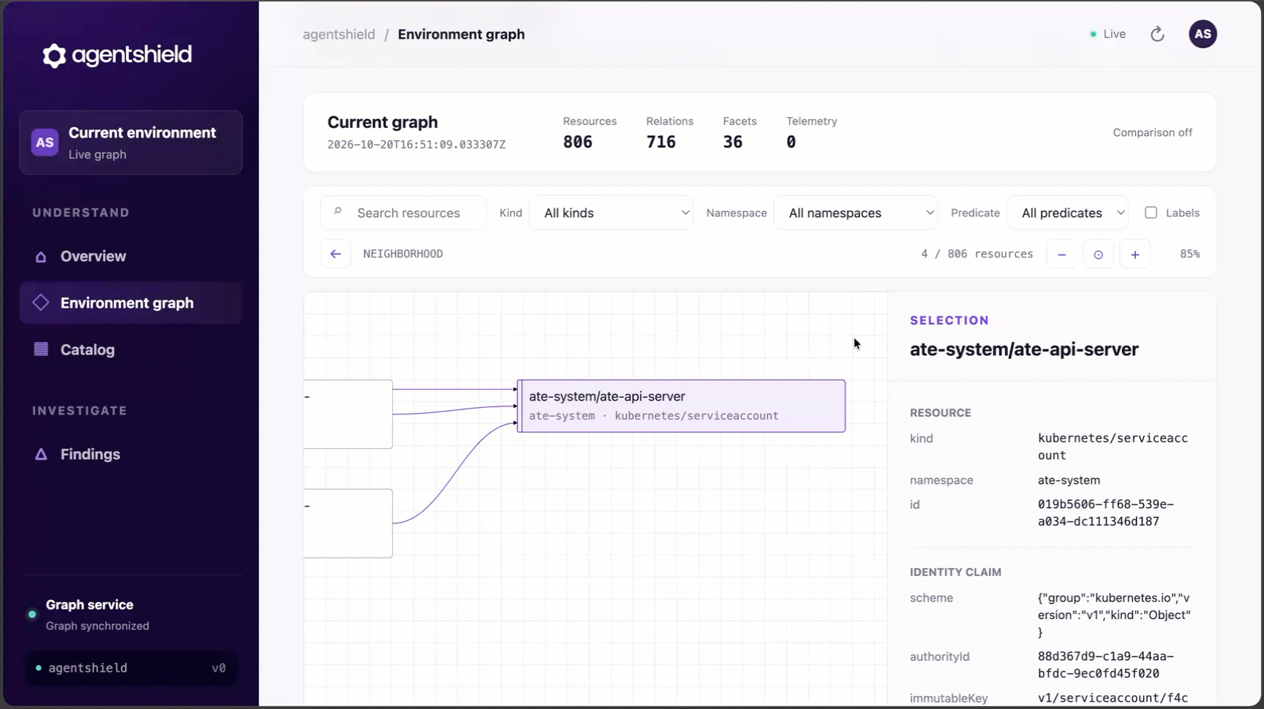
Task: Click the 85% zoom level value
Action: click(1189, 254)
